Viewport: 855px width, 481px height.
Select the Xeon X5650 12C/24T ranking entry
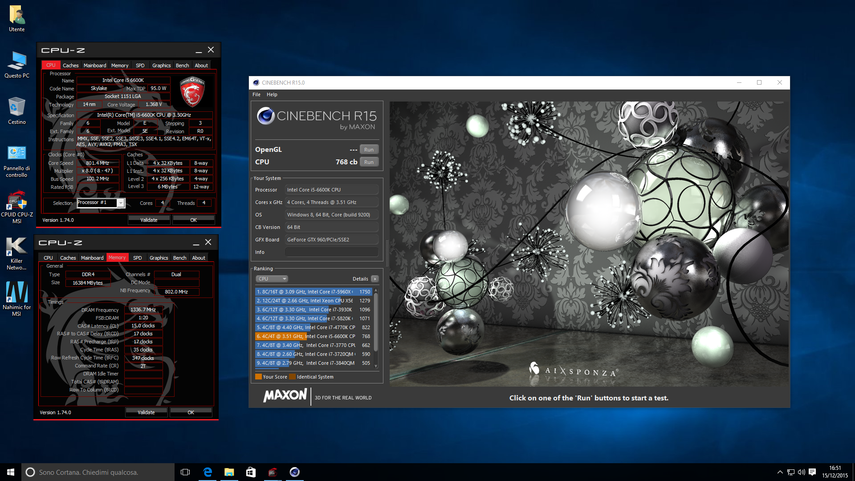(x=313, y=301)
